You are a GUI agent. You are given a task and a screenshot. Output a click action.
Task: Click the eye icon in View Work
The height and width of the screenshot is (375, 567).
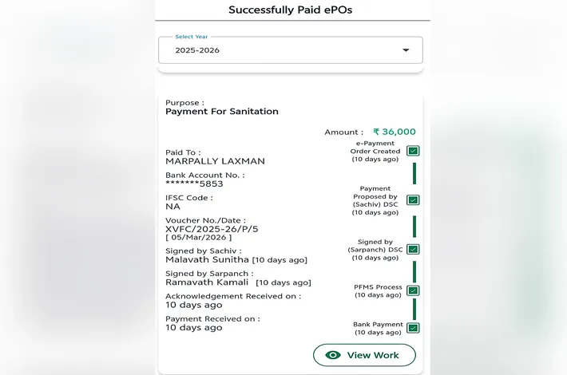point(333,355)
